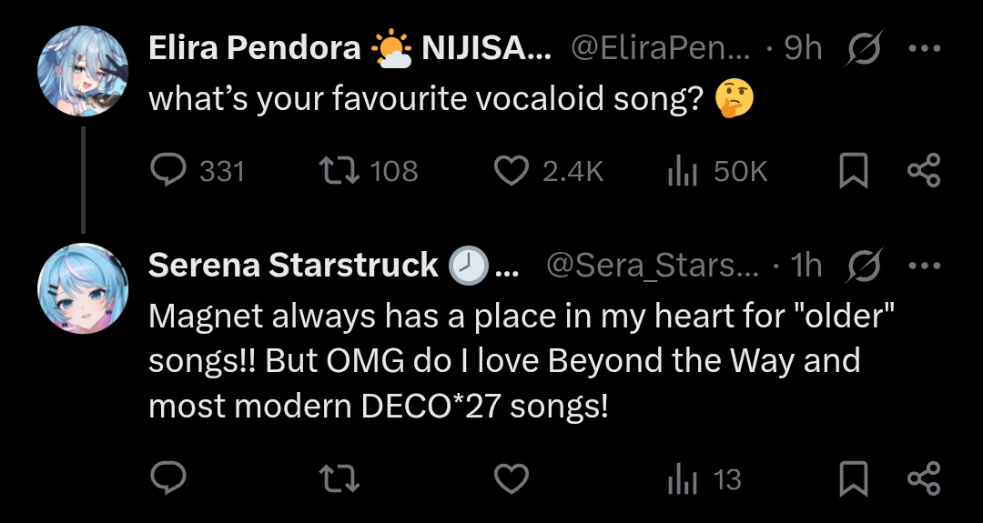Viewport: 983px width, 523px height.
Task: Open Grok icon on Serena's reply
Action: pyautogui.click(x=860, y=265)
